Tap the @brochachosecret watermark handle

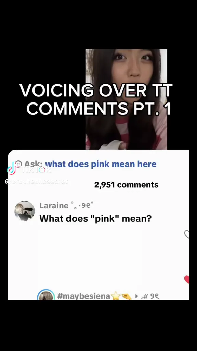tap(36, 182)
